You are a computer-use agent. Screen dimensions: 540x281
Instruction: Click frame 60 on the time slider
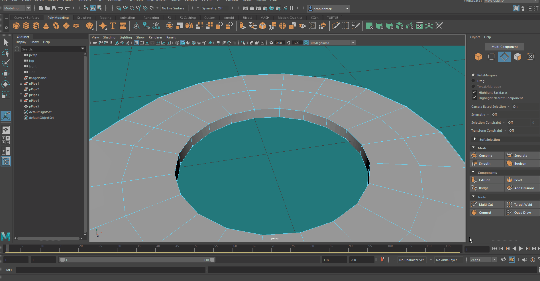(235, 249)
